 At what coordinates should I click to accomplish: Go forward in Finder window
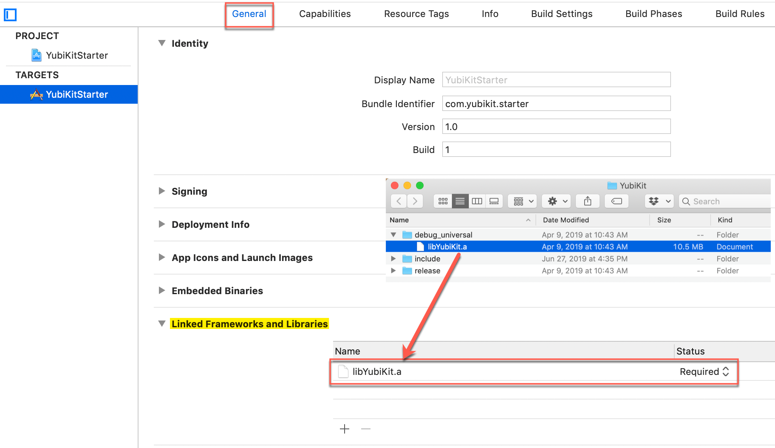(415, 201)
